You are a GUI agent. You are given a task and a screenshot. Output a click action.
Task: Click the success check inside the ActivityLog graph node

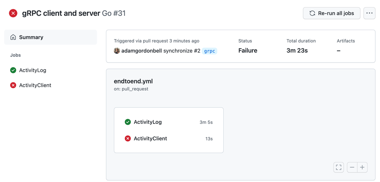[x=128, y=122]
